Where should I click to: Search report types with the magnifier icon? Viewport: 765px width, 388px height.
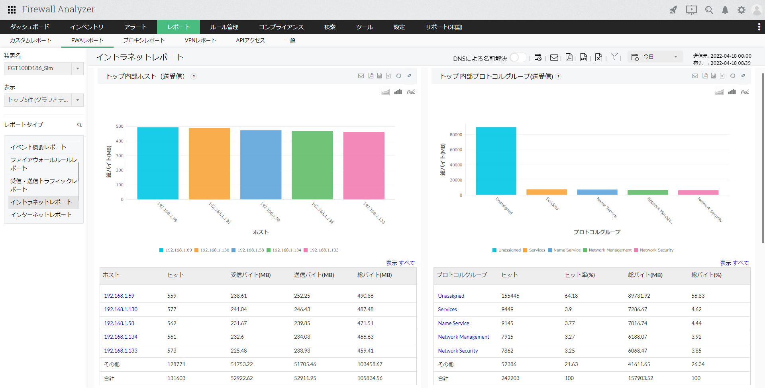79,125
